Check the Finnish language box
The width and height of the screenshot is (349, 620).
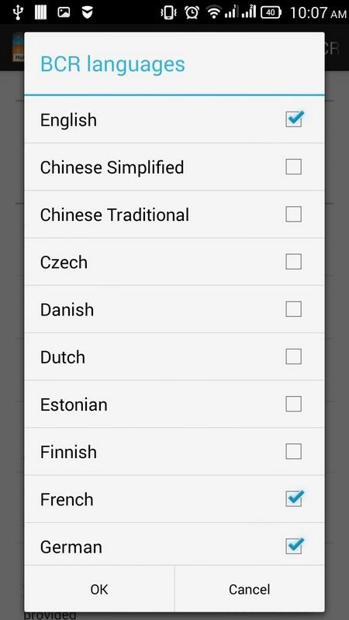pyautogui.click(x=294, y=452)
